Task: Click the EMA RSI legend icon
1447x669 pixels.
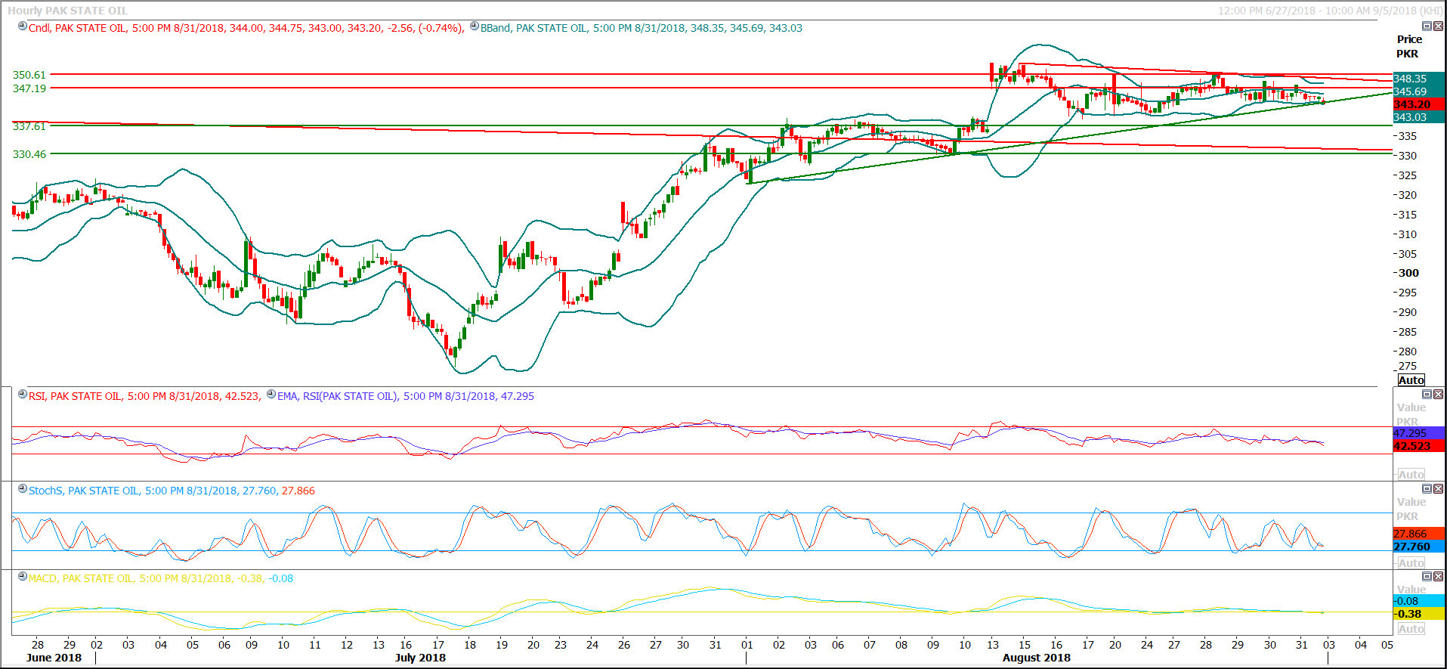Action: (x=271, y=395)
